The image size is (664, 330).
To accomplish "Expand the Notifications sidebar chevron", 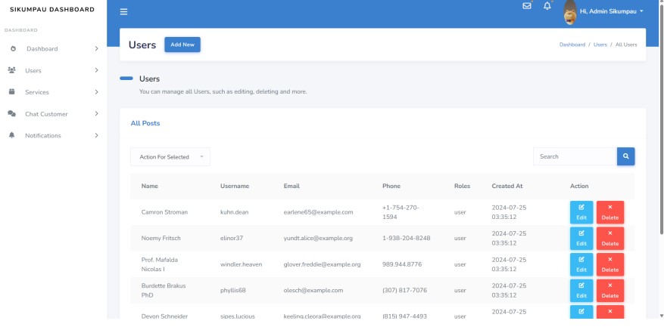I will [x=97, y=136].
